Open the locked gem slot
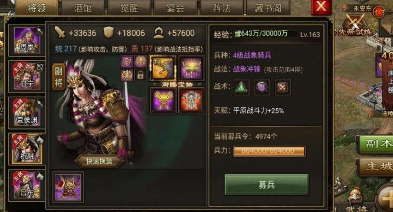 (140, 75)
